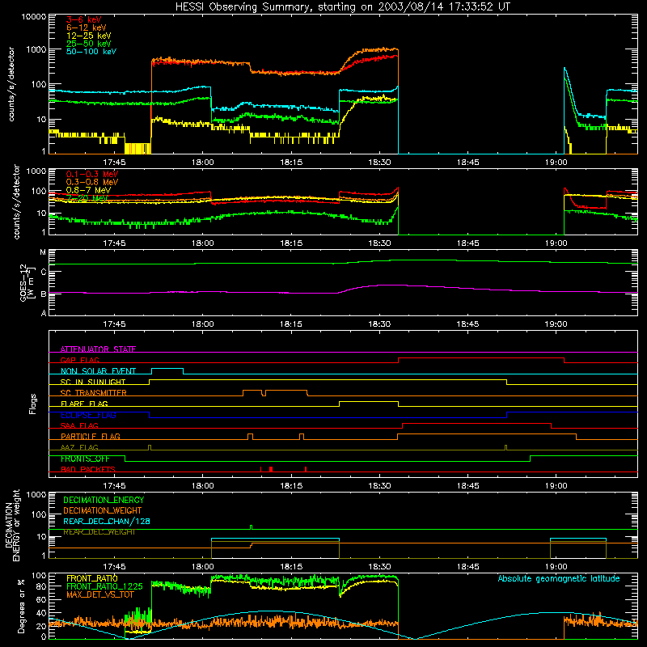Select the '3-6 keV' red legend label
647x647 pixels.
pos(83,19)
